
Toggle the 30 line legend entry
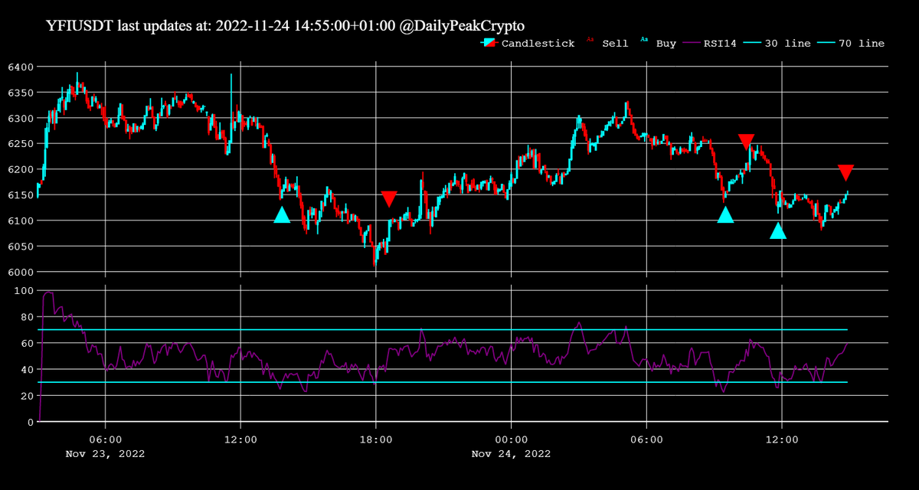coord(778,44)
